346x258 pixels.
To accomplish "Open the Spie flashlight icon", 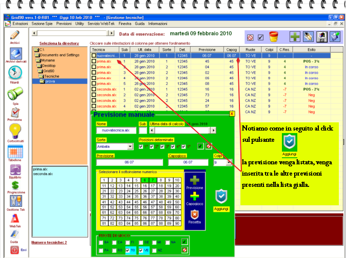I will pos(15,94).
